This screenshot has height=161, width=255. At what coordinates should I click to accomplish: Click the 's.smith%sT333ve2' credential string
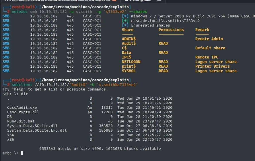click(x=117, y=84)
